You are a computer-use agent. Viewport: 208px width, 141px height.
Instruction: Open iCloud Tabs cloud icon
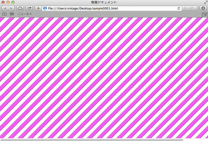point(20,8)
